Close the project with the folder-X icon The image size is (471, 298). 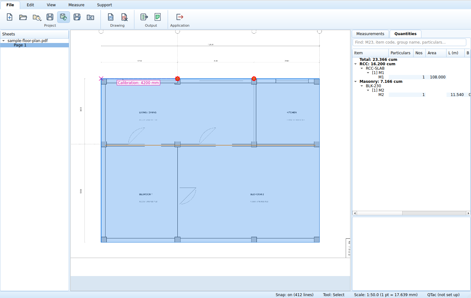[x=90, y=17]
